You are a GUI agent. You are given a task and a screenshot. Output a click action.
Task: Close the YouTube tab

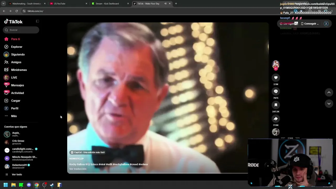(86, 4)
